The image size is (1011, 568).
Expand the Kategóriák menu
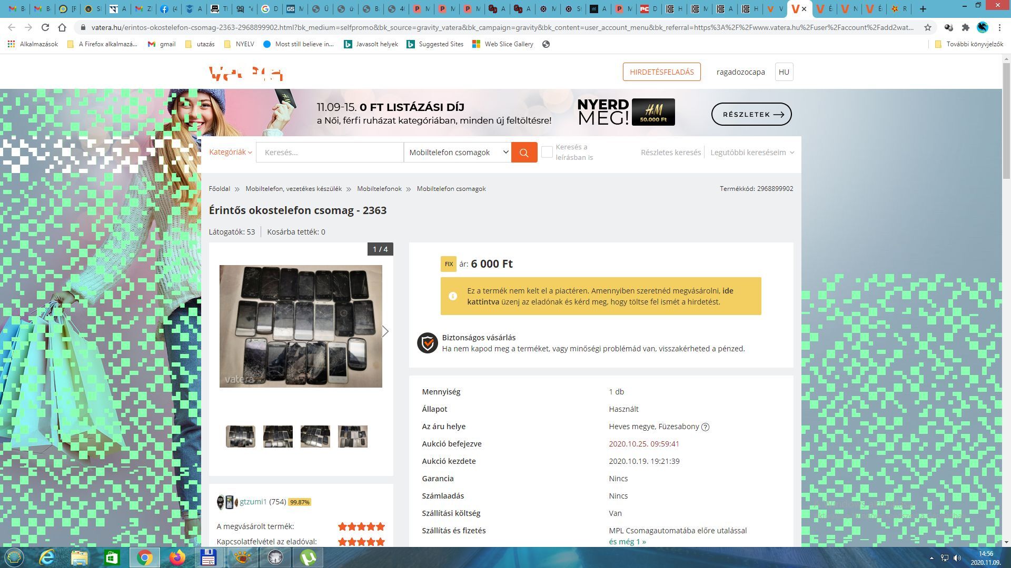coord(230,152)
